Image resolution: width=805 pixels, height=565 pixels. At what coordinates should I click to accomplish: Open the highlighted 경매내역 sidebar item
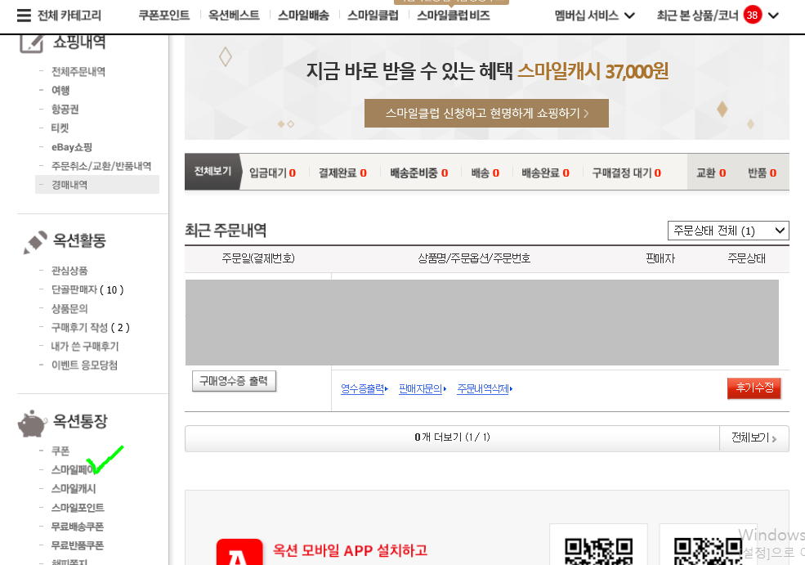coord(97,185)
